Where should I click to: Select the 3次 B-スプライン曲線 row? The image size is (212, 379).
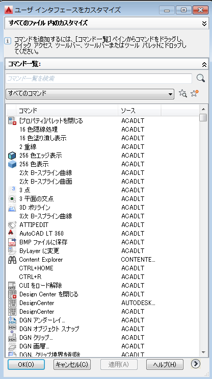pyautogui.click(x=102, y=216)
